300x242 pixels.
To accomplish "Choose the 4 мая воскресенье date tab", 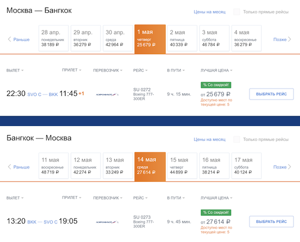I will (x=246, y=38).
